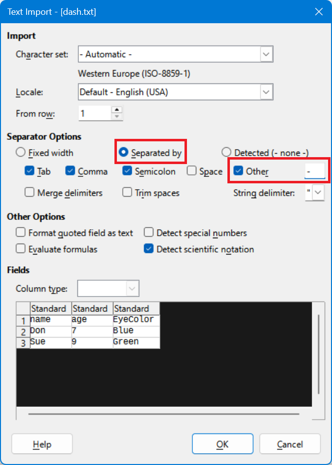Disable the Comma separator checkbox
Viewport: 332px width, 465px height.
pyautogui.click(x=70, y=171)
